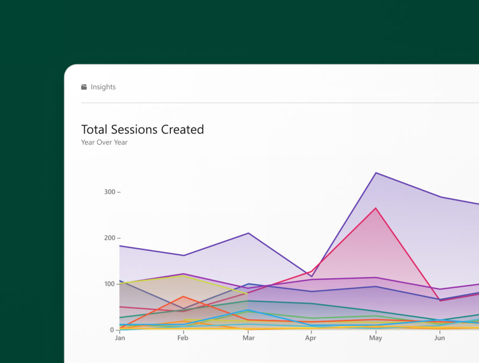Select the Total Sessions Created chart title
This screenshot has height=363, width=479.
142,130
